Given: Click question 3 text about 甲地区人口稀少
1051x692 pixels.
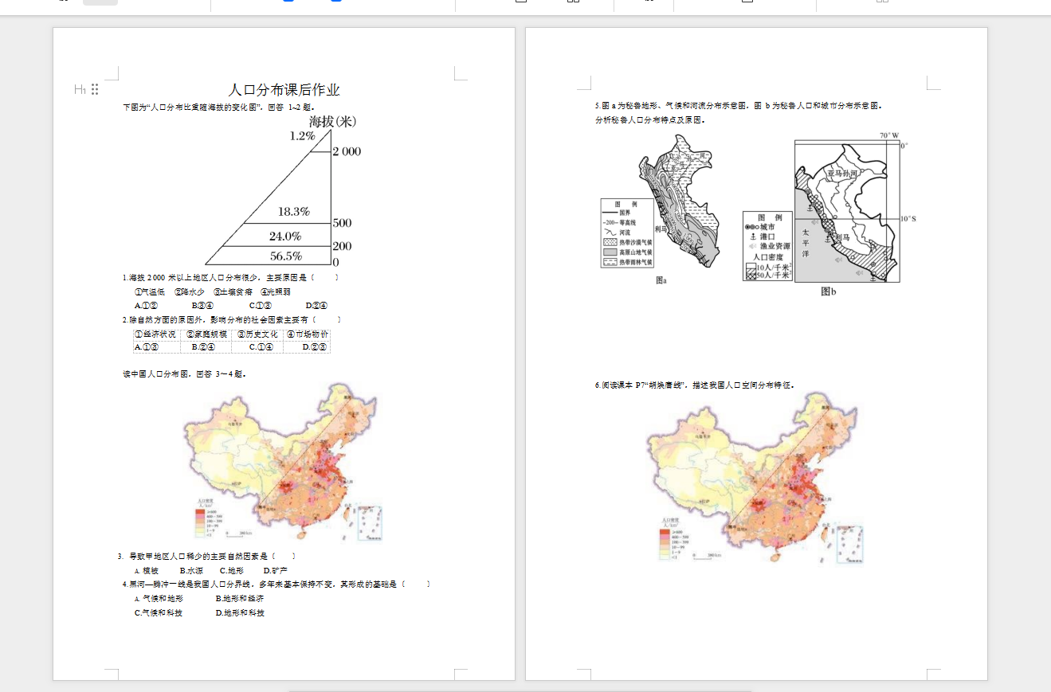Looking at the screenshot, I should click(206, 557).
